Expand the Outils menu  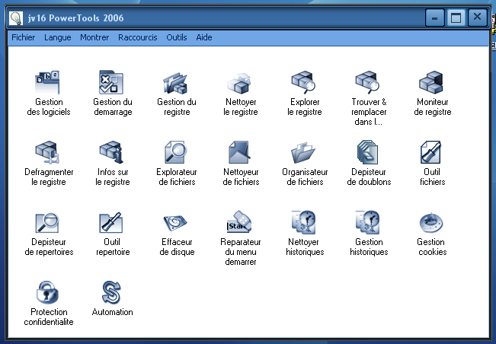pos(176,37)
